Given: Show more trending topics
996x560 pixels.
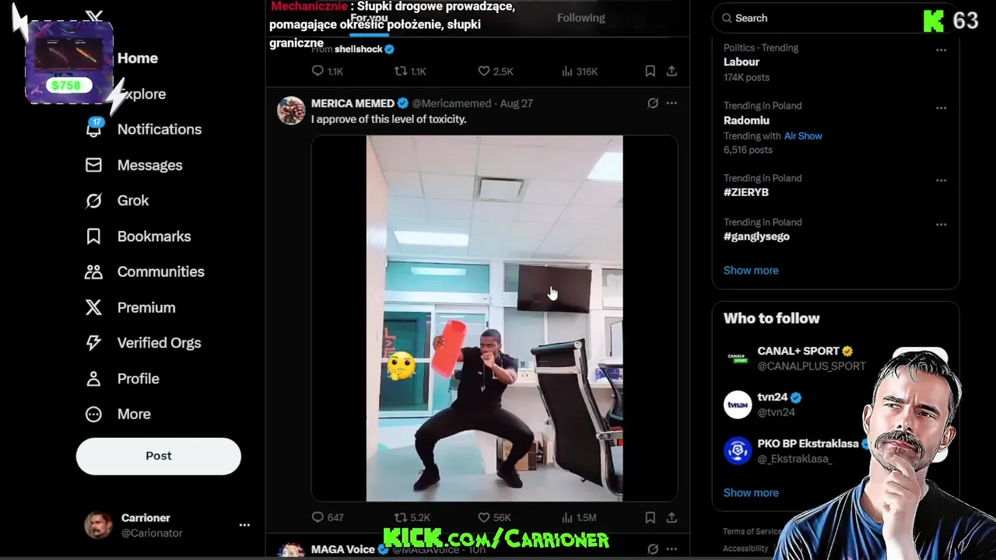Looking at the screenshot, I should click(751, 270).
